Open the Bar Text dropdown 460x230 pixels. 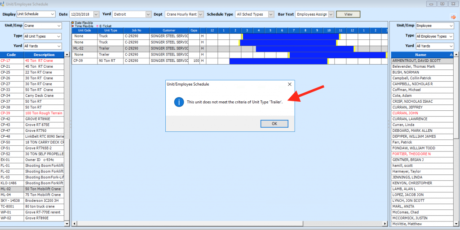click(331, 14)
